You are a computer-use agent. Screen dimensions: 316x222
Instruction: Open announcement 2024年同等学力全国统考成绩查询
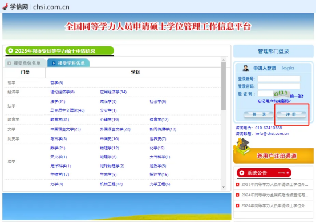point(275,195)
